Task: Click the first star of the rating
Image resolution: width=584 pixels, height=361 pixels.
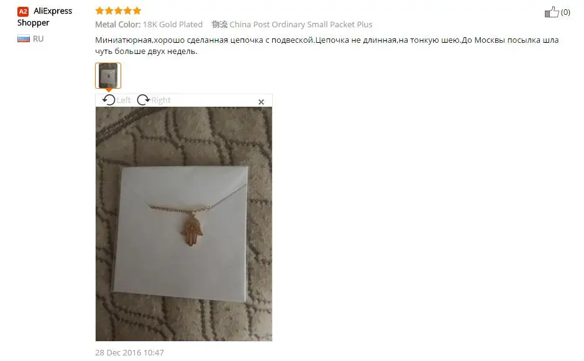Action: [x=99, y=11]
